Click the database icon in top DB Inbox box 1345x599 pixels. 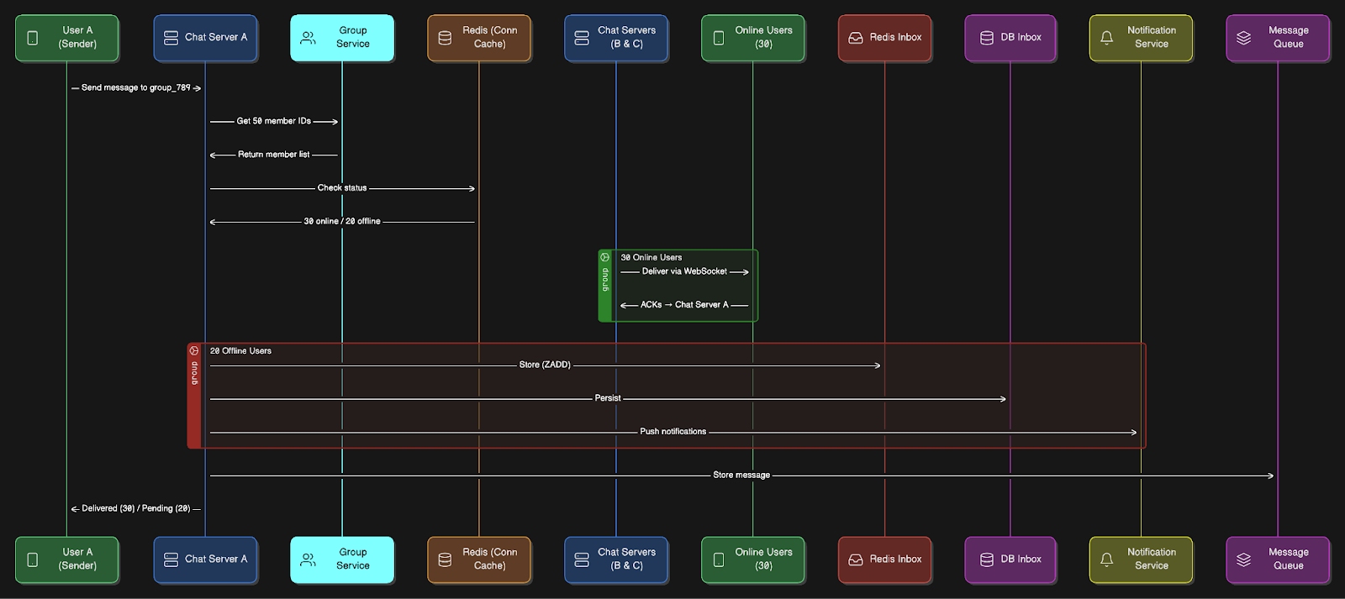[987, 38]
